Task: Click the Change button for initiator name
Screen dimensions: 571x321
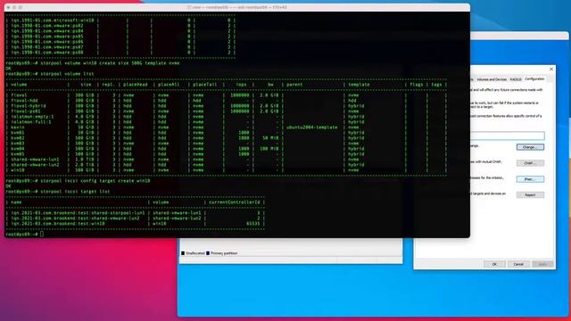Action: (530, 147)
